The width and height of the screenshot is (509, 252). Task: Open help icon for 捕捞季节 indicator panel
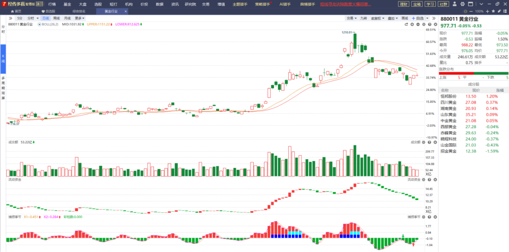click(429, 217)
